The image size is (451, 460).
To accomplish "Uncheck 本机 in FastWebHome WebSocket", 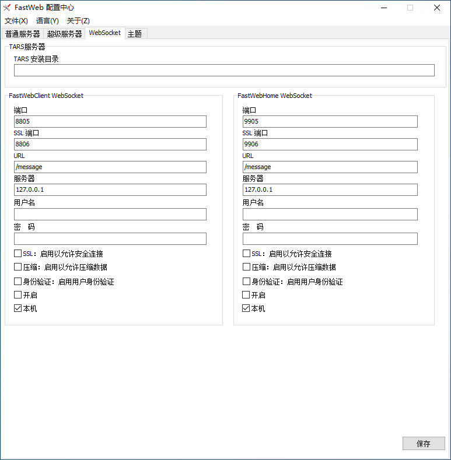I will tap(246, 308).
